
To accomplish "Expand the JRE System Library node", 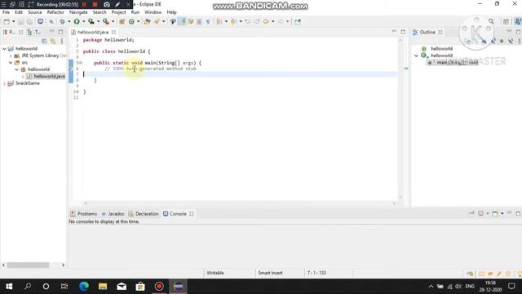I will (x=11, y=56).
